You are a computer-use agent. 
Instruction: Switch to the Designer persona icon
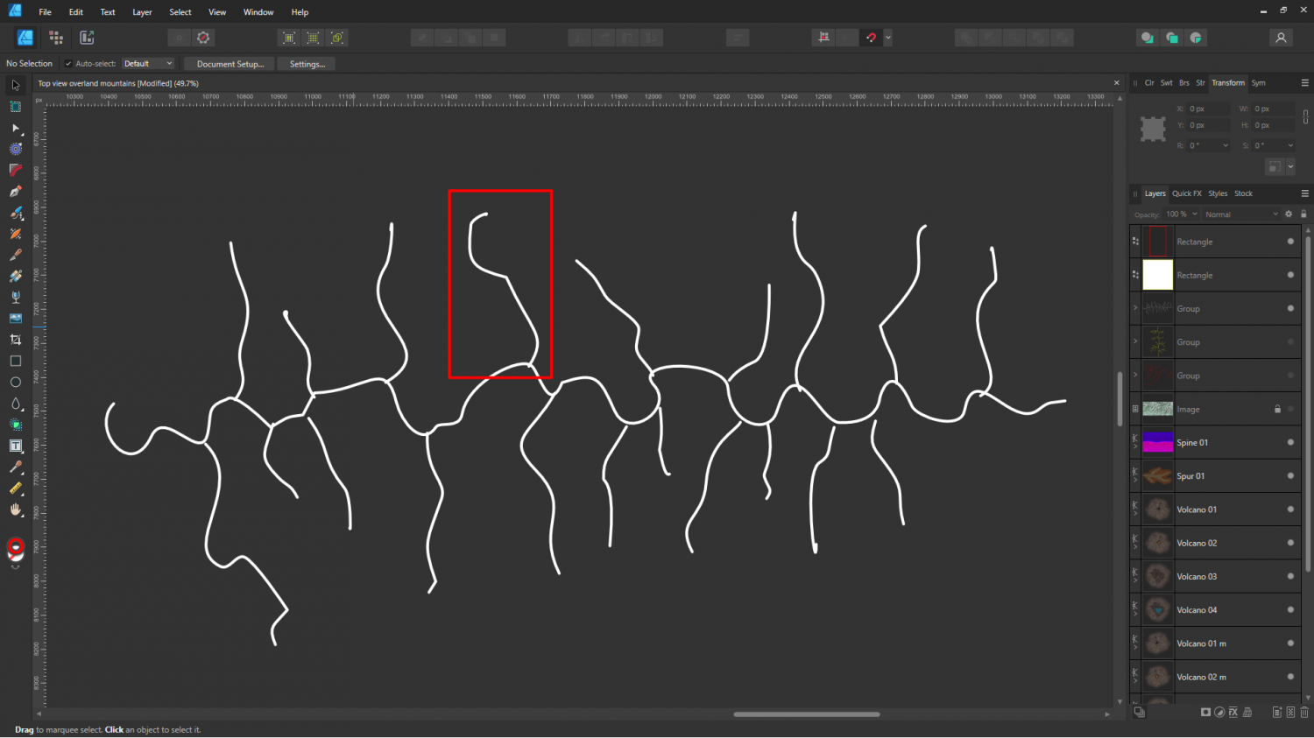pos(25,38)
